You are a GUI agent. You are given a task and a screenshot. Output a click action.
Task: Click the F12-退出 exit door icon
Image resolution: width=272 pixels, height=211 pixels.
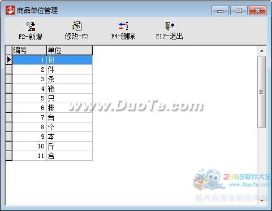(x=170, y=26)
